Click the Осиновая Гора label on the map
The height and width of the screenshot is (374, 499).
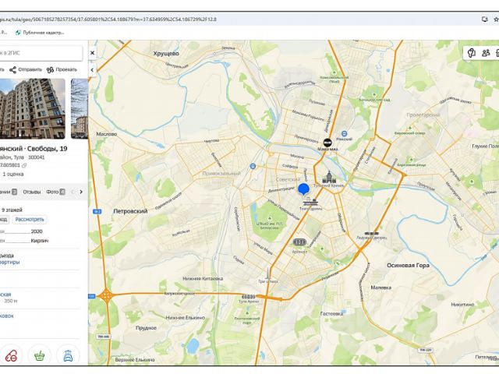(408, 265)
